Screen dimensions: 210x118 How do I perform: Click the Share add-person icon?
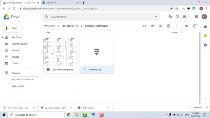pyautogui.click(x=153, y=26)
